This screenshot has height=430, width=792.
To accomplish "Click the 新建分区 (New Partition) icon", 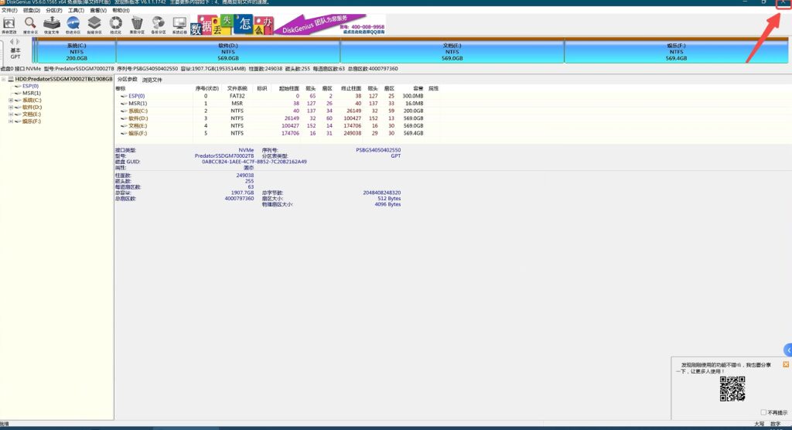I will 94,25.
